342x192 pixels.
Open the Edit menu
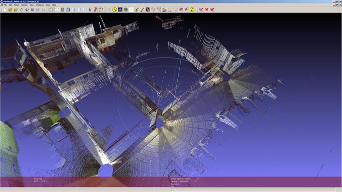[x=10, y=5]
